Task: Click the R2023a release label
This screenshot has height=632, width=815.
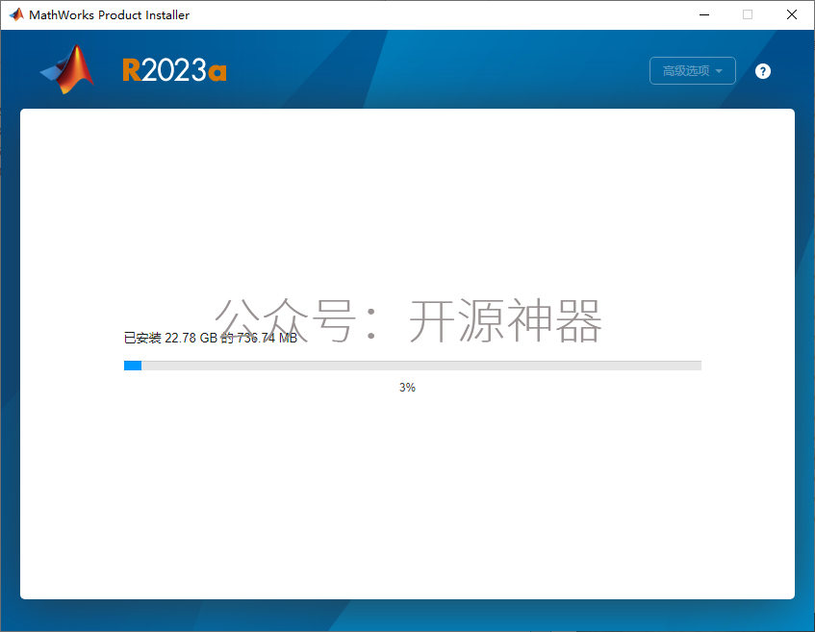Action: pos(175,70)
